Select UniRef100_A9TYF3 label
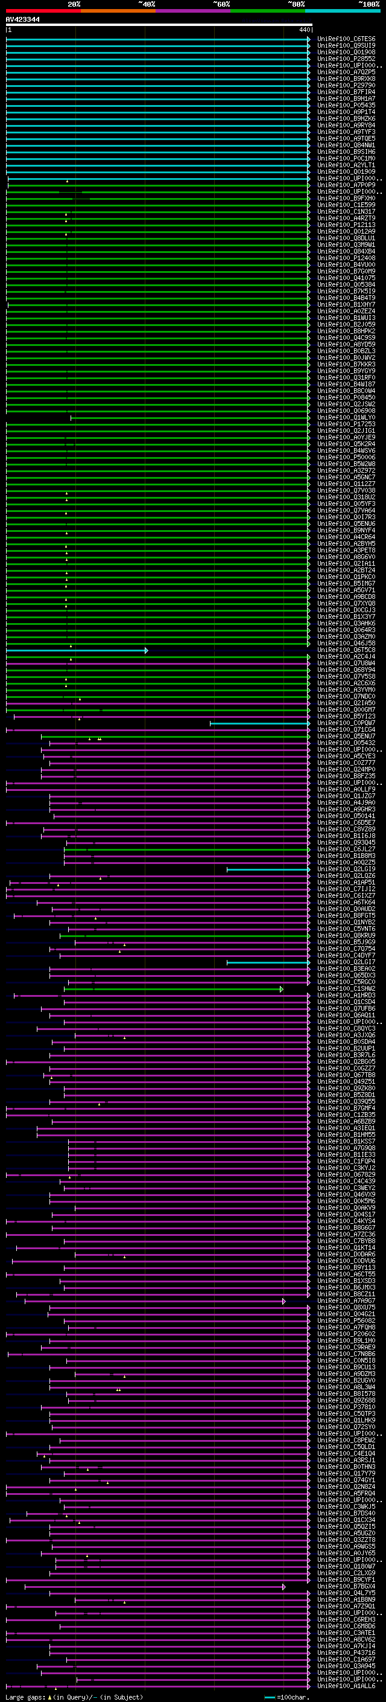This screenshot has height=1702, width=386. (346, 132)
